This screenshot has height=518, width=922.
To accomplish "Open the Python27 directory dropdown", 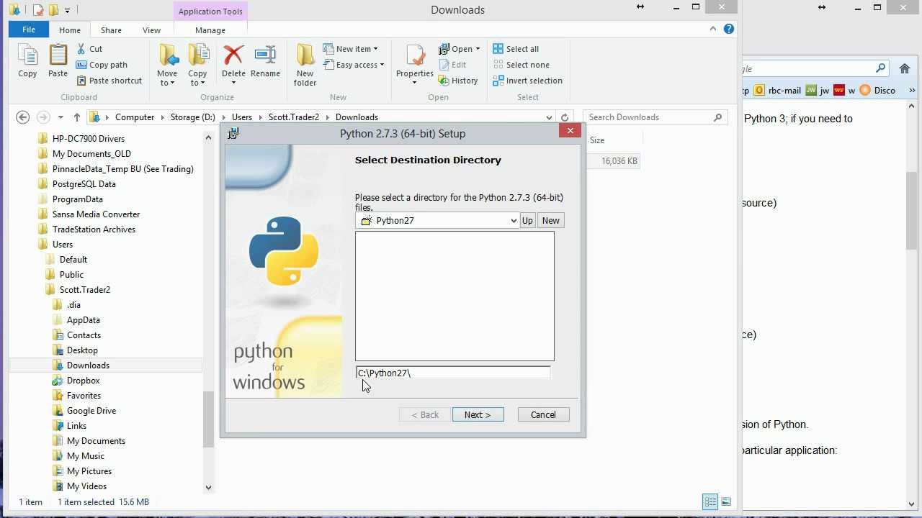I will tap(513, 221).
